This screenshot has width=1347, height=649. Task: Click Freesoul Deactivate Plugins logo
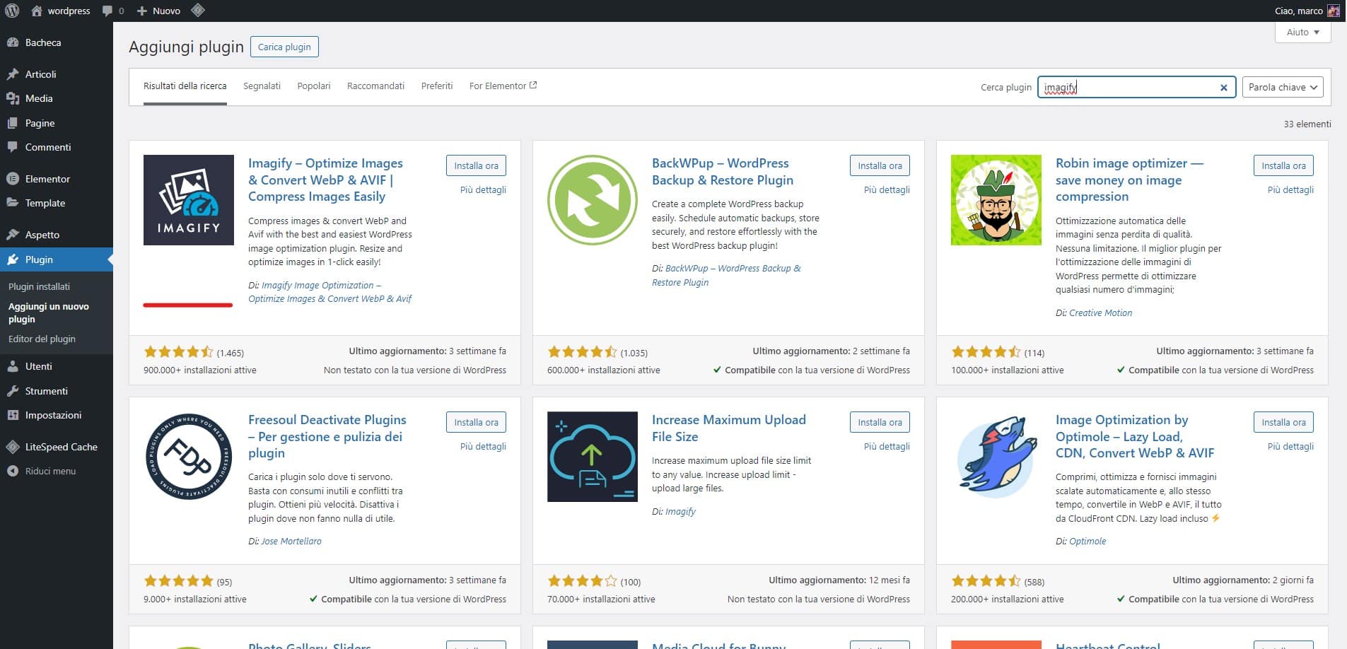click(x=188, y=457)
